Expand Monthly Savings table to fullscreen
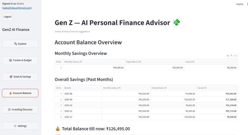 point(235,55)
